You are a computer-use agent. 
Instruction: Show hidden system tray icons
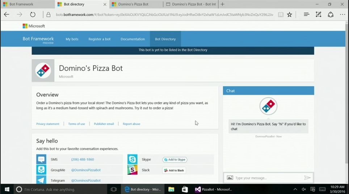click(295, 189)
